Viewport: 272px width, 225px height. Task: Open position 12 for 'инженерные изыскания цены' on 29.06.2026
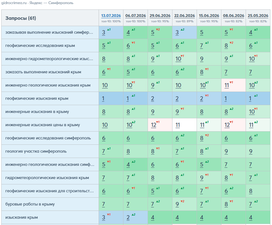click(154, 125)
